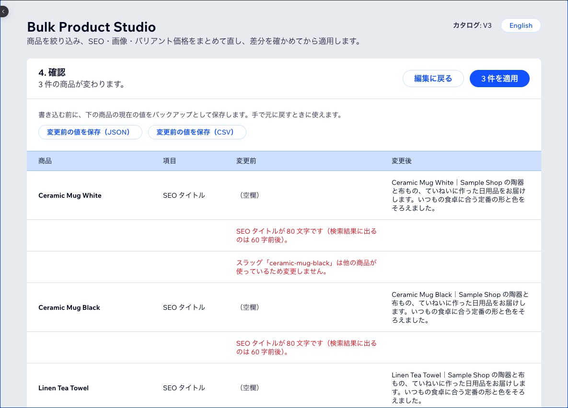568x408 pixels.
Task: Click the 編集に戻る button
Action: (433, 79)
